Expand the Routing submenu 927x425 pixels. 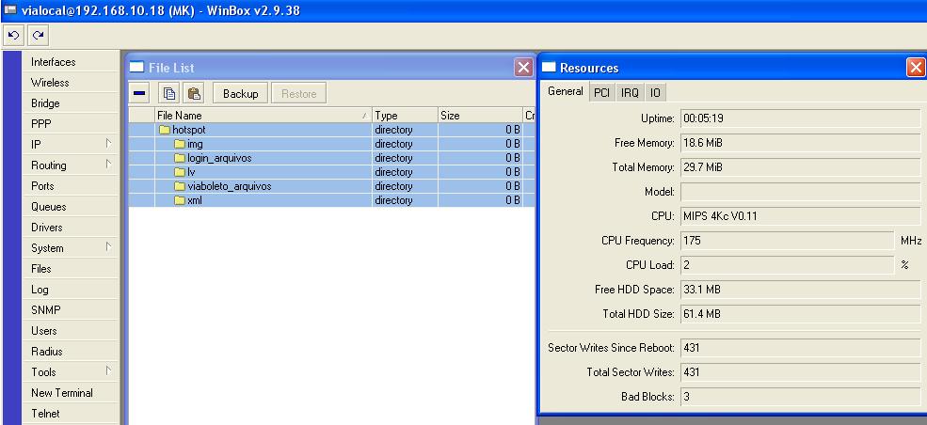point(72,165)
